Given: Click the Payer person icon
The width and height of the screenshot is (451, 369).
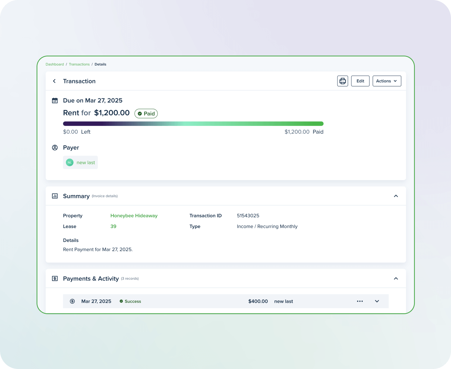Looking at the screenshot, I should pyautogui.click(x=55, y=148).
